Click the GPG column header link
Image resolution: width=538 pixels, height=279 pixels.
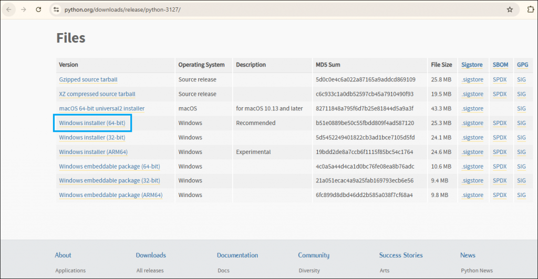(522, 65)
